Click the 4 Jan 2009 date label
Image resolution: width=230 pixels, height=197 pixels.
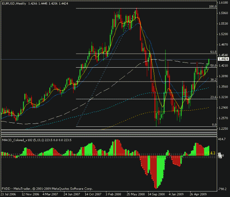[x=176, y=194]
